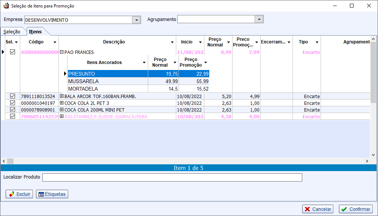This screenshot has height=216, width=378.
Task: Open Etiquetas labels button
Action: coord(52,194)
